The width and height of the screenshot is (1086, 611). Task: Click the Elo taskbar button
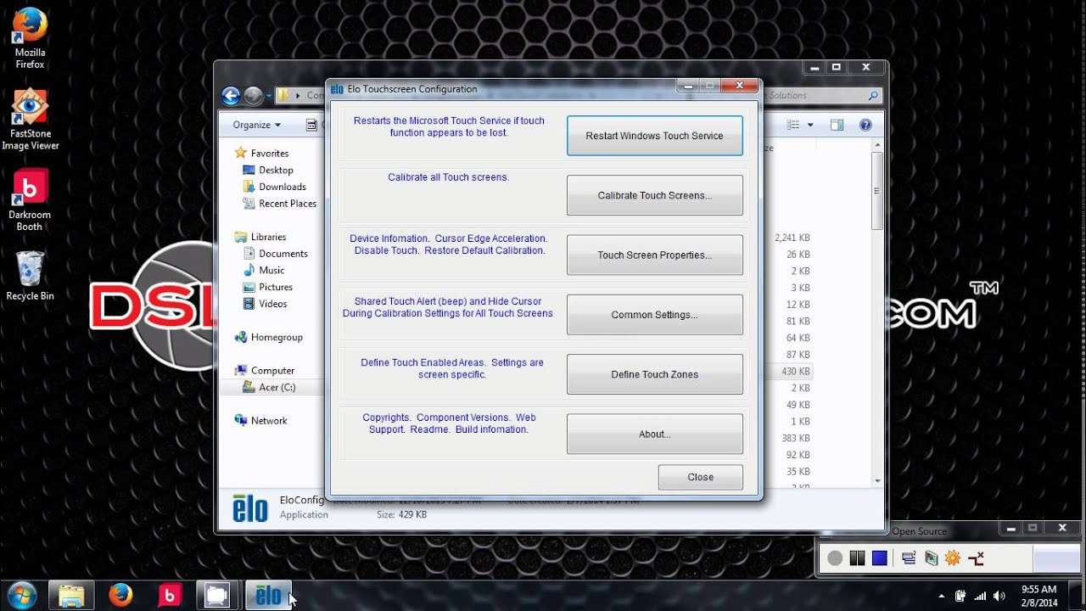click(x=268, y=596)
